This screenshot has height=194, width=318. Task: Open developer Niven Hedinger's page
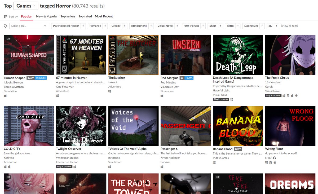(x=170, y=158)
